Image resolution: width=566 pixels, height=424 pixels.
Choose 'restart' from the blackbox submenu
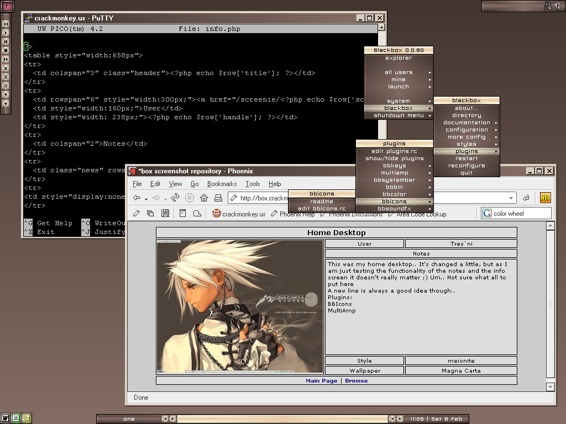pos(467,158)
